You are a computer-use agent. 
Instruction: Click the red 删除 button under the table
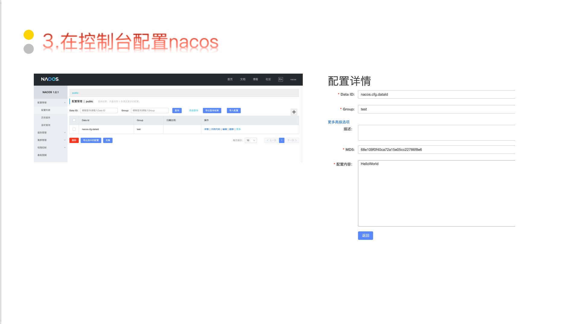tap(74, 140)
